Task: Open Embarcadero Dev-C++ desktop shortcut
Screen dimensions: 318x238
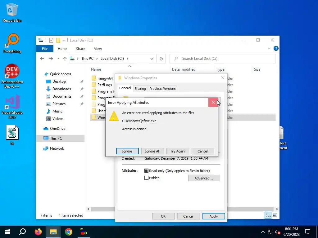Action: click(12, 76)
